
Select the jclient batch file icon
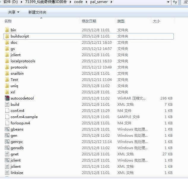click(7, 160)
